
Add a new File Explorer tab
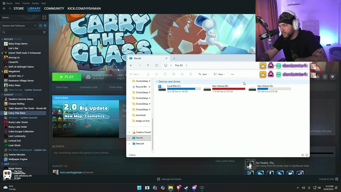point(174,58)
